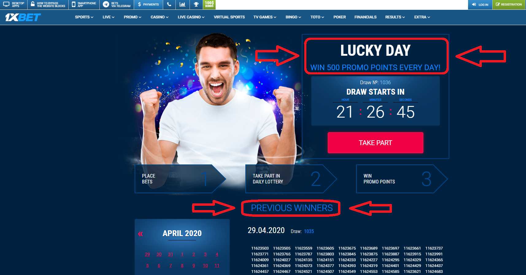
Task: Expand the Sports dropdown menu
Action: pos(84,17)
